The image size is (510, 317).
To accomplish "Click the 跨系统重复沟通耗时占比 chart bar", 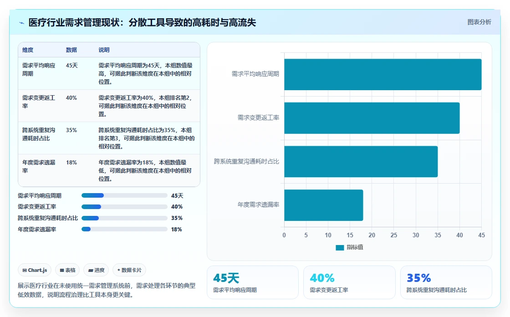I will tap(361, 161).
